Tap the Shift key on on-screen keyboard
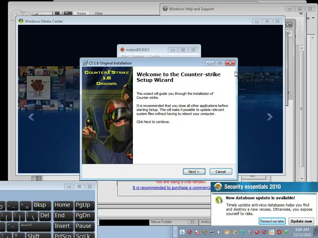This screenshot has width=318, height=238. [38, 236]
